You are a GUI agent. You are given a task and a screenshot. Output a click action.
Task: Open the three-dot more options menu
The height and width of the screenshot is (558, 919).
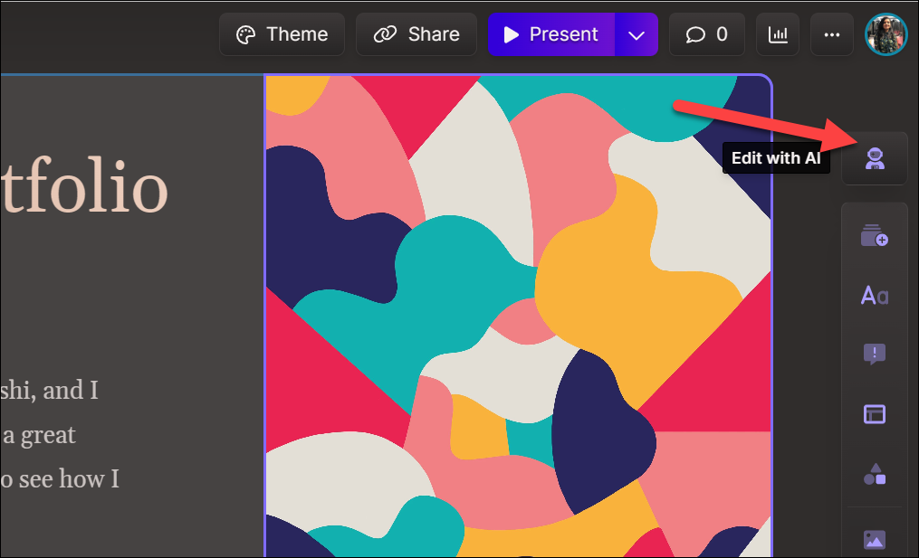831,35
